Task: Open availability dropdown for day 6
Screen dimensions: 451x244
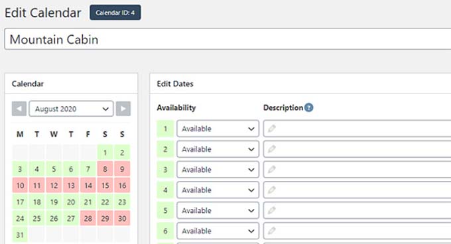Action: (x=218, y=231)
